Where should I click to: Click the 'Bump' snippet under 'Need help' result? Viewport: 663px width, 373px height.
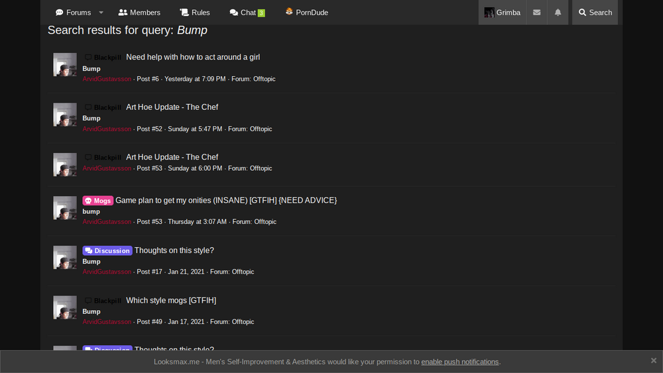[91, 68]
